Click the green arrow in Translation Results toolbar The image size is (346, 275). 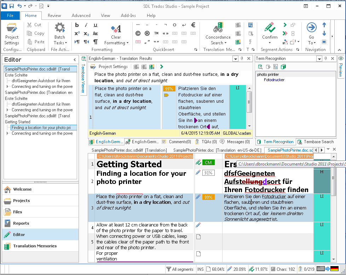162,67
